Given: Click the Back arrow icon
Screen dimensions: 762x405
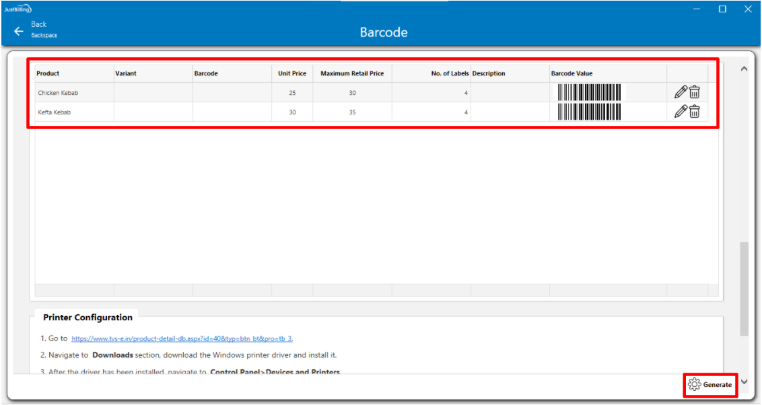Looking at the screenshot, I should pos(18,31).
